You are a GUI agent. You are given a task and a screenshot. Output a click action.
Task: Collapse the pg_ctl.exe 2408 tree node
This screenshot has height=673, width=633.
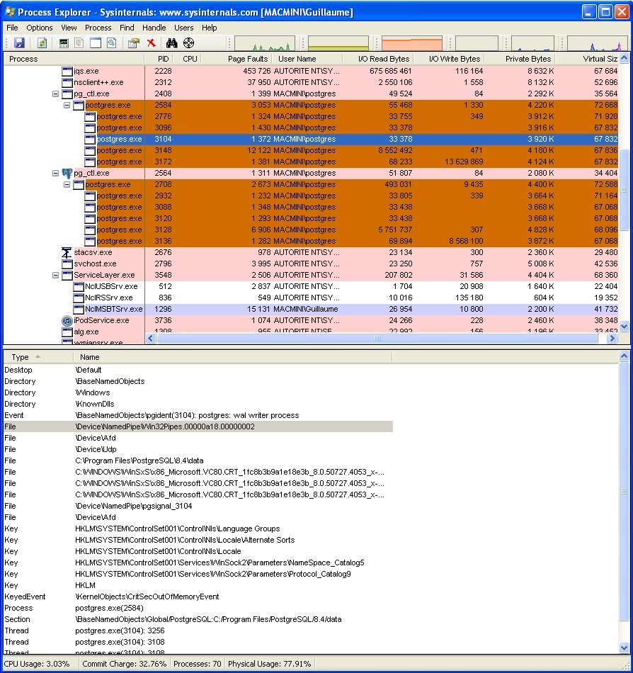(x=55, y=94)
